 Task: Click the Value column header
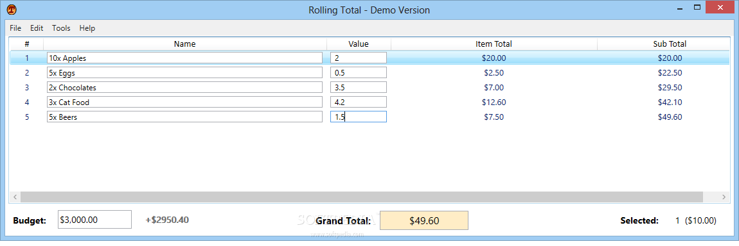click(359, 44)
